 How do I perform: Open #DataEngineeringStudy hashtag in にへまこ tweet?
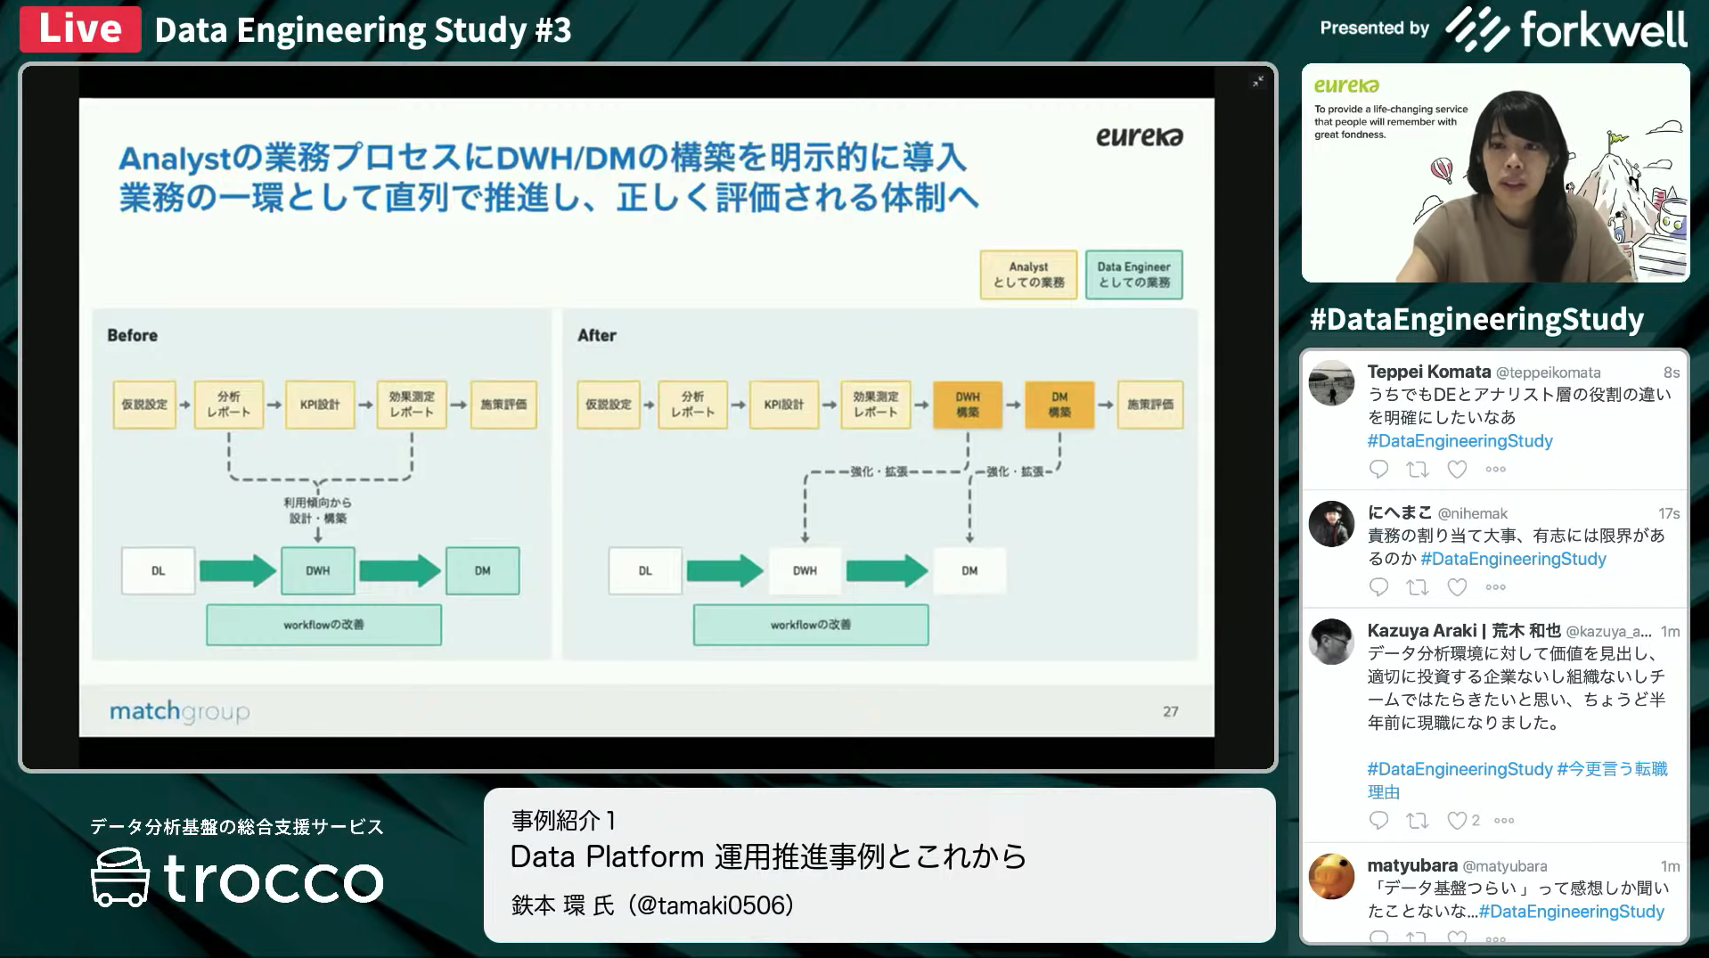(x=1513, y=559)
